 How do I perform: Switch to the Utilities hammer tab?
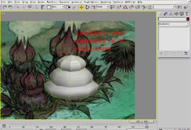(x=187, y=14)
